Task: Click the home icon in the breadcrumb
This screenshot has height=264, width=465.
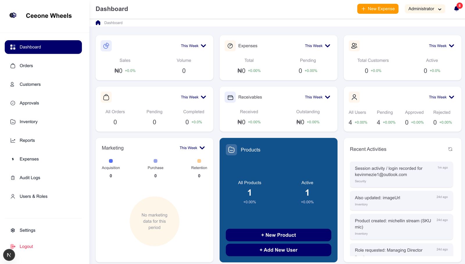Action: point(98,23)
